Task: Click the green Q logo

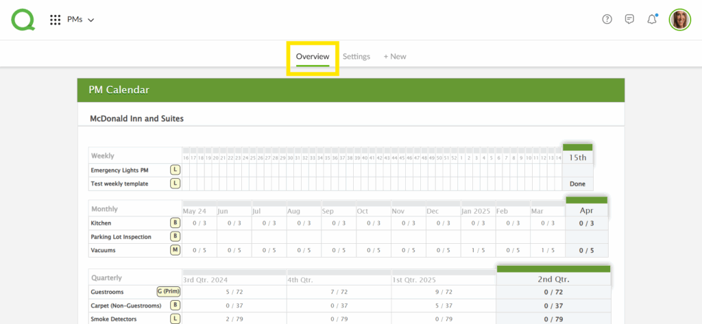Action: pos(23,19)
